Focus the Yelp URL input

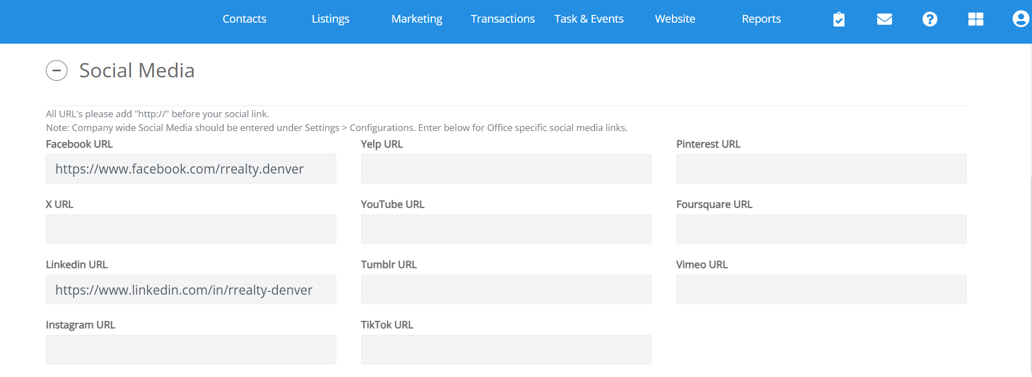point(505,169)
